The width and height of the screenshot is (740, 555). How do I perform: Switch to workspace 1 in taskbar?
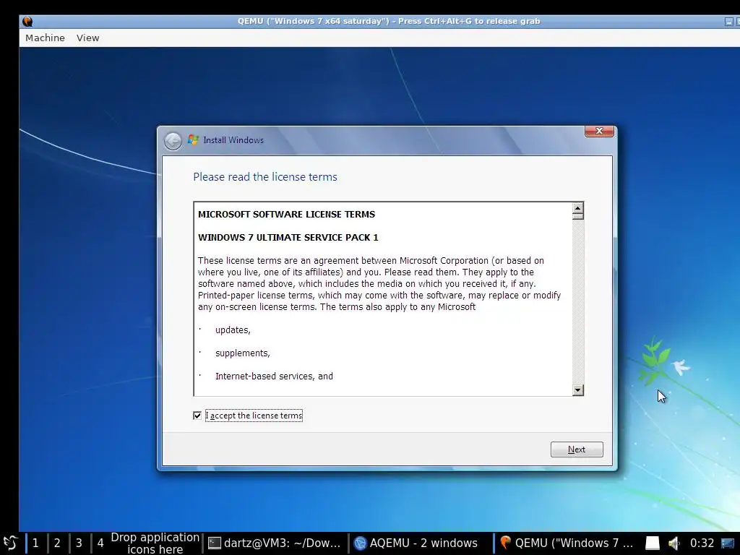(x=35, y=543)
